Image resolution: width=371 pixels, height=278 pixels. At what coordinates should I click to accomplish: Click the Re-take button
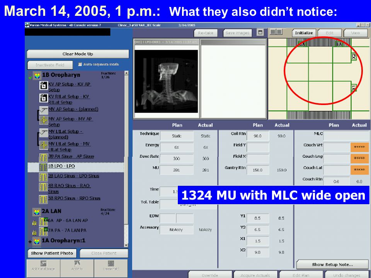tap(206, 33)
